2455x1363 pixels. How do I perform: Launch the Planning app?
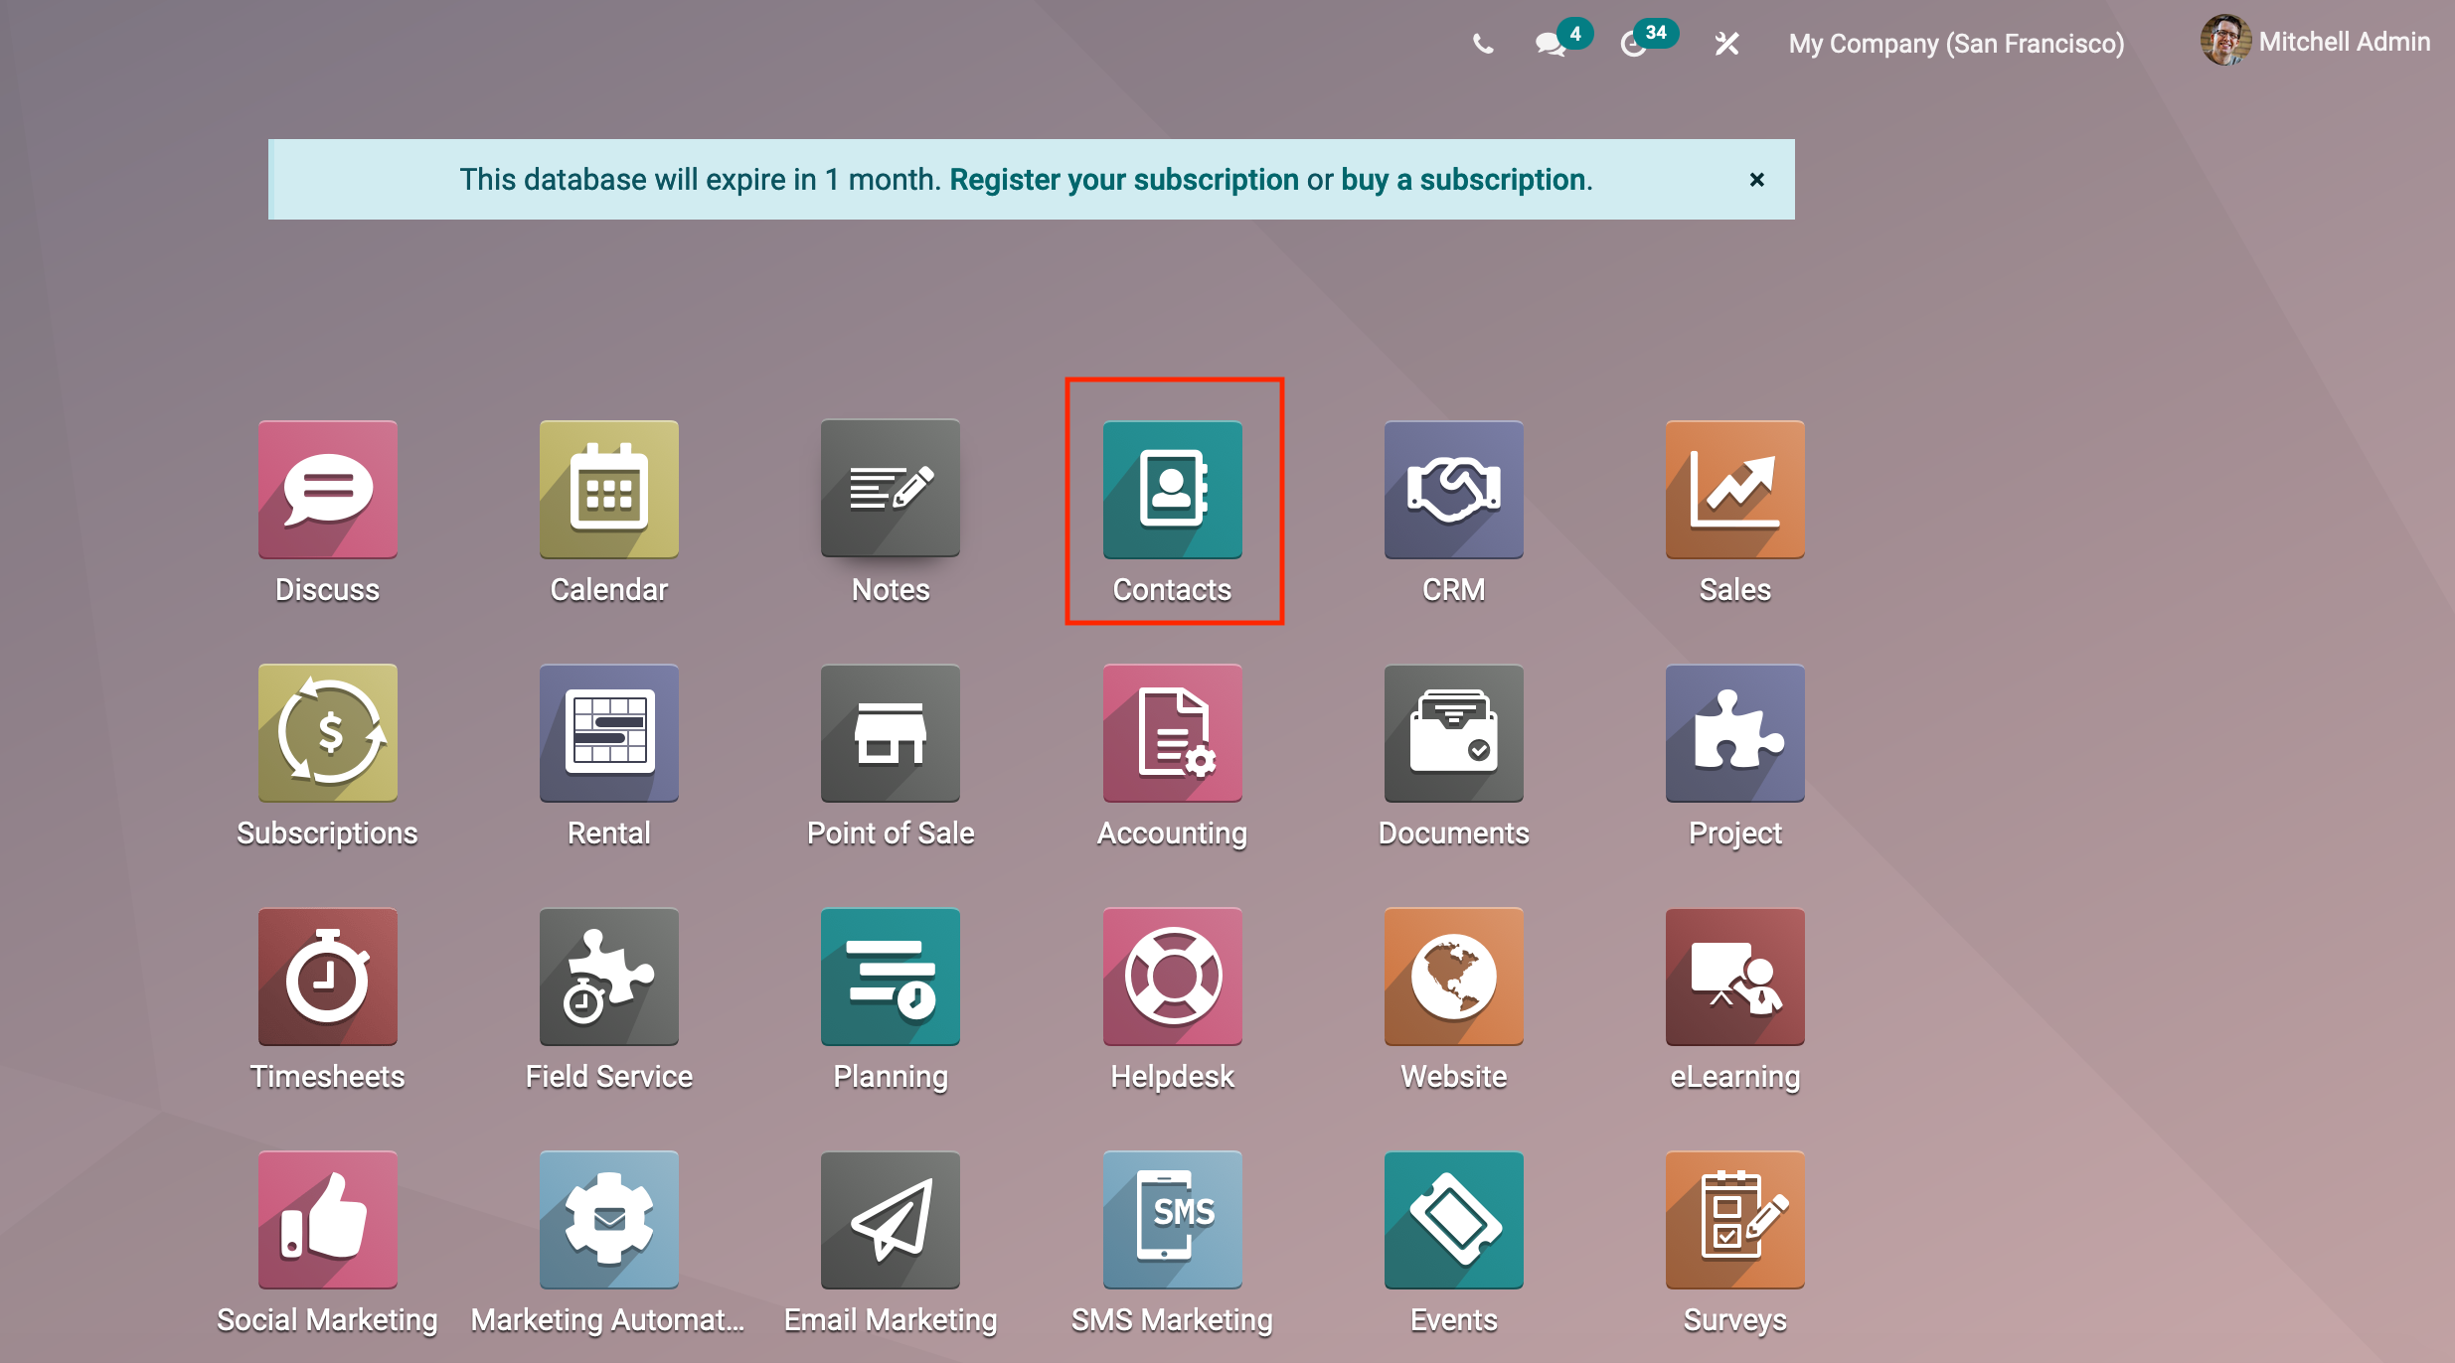[891, 977]
